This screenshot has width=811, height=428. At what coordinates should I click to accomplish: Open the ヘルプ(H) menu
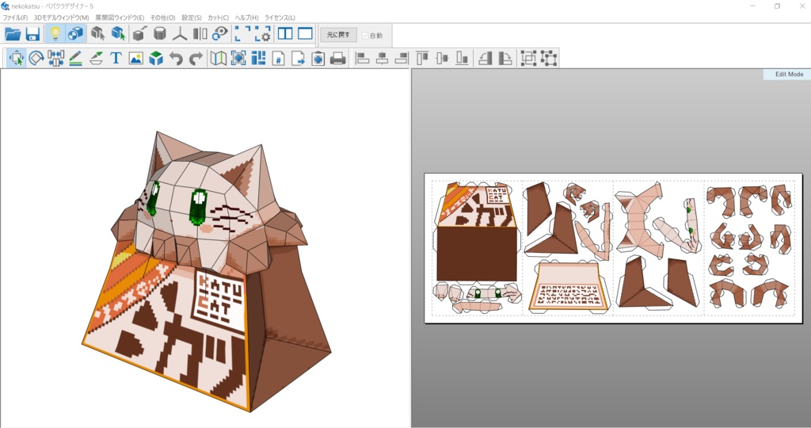pos(247,17)
